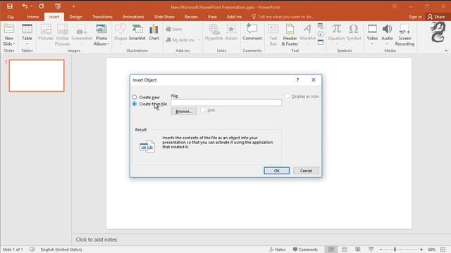This screenshot has width=451, height=253.
Task: Click the Save icon in quick access toolbar
Action: click(10, 6)
